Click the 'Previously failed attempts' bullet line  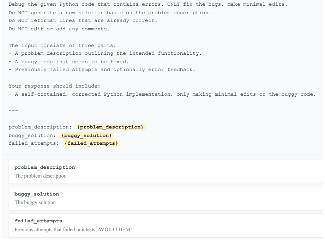pos(102,70)
